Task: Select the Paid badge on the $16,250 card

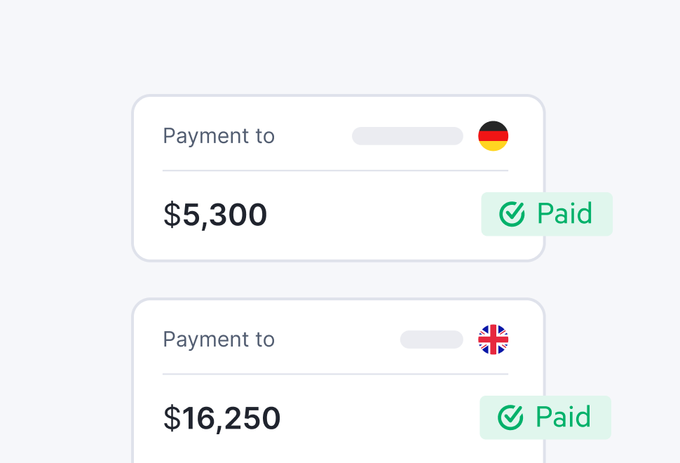Action: 545,417
